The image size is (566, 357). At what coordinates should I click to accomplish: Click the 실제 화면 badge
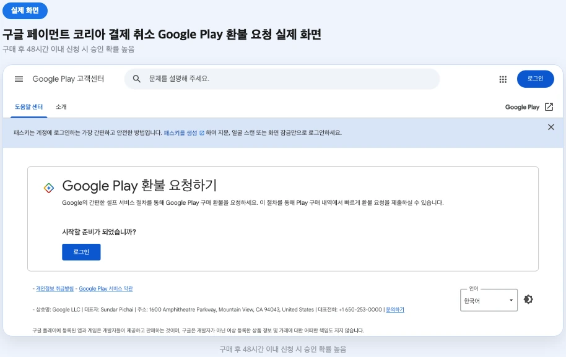[x=25, y=11]
